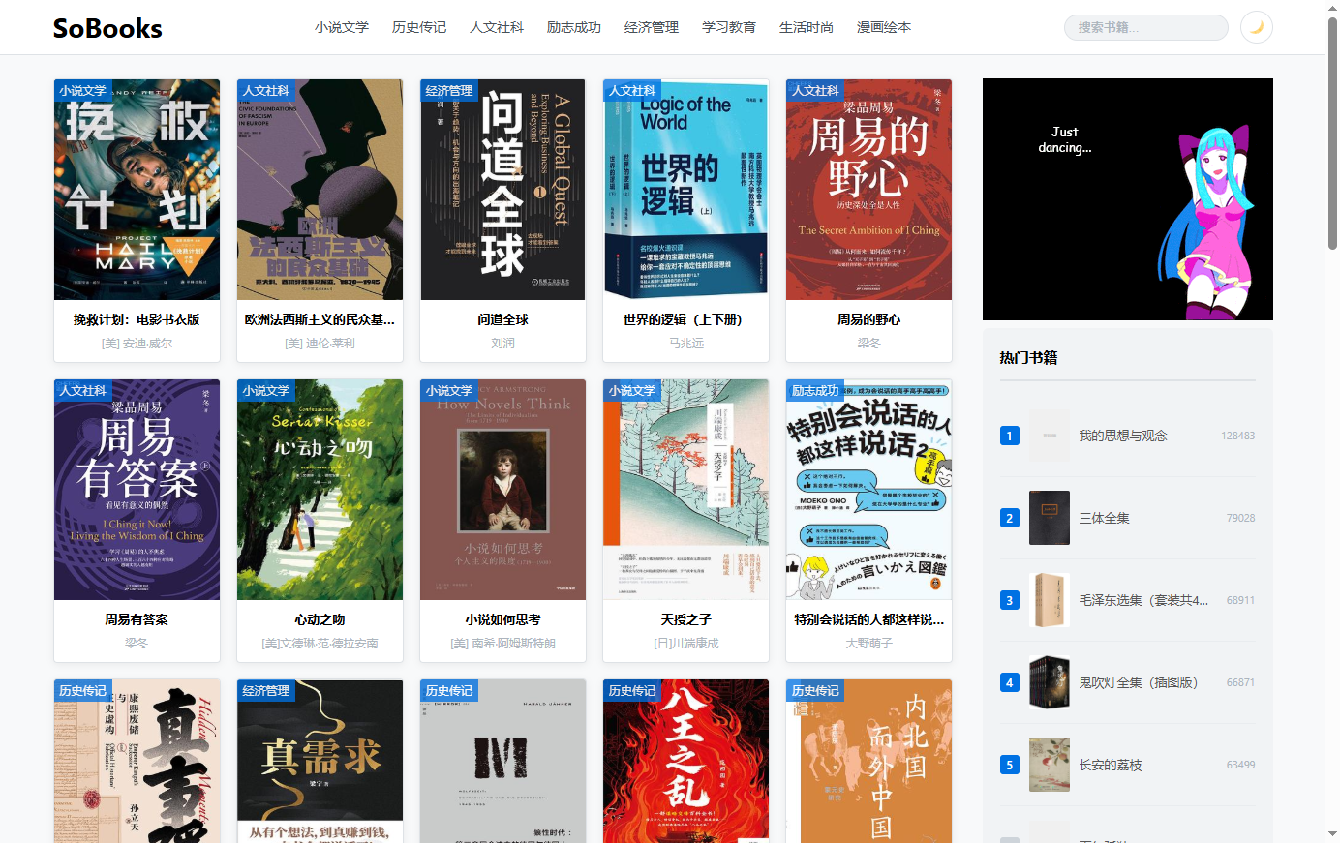Image resolution: width=1340 pixels, height=843 pixels.
Task: Click the rank 1 badge in 热门书籍
Action: pos(1009,436)
